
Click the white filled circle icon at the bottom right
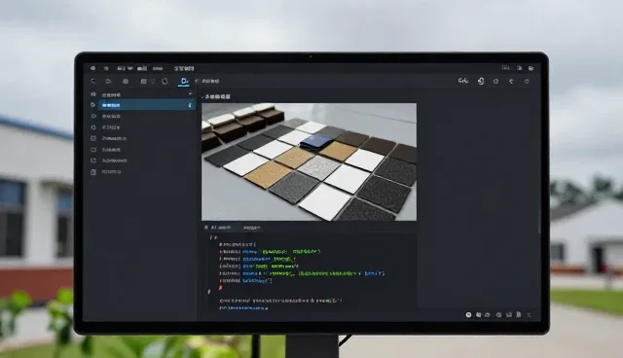click(468, 315)
